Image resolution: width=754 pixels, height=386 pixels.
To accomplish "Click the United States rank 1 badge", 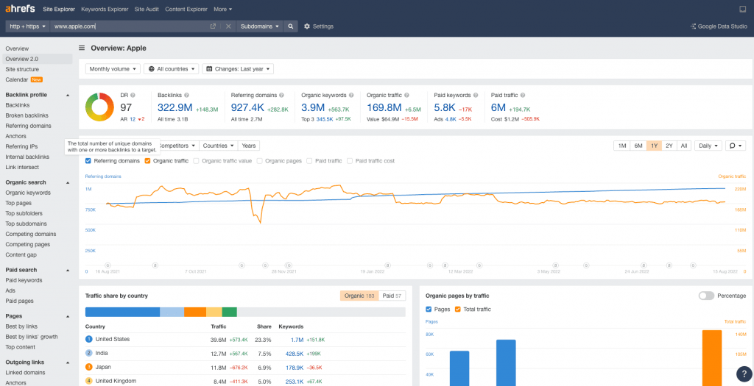I will tap(88, 340).
